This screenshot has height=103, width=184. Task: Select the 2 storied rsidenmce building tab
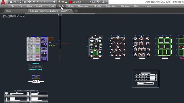coord(48,11)
